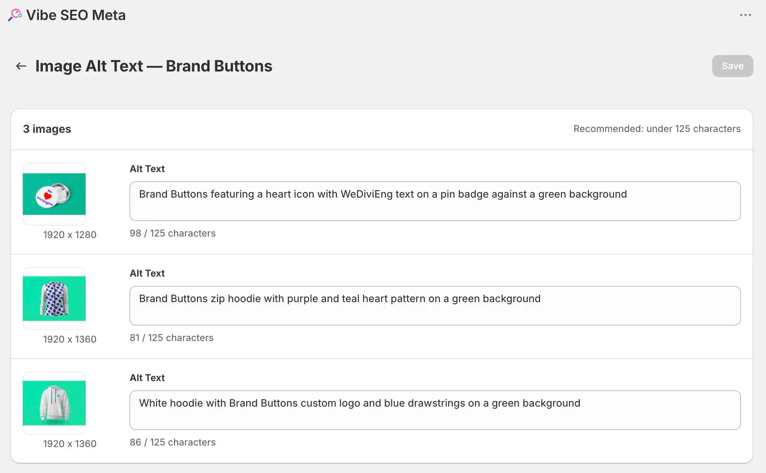Click the back arrow next to Image Alt Text
Screen dimensions: 766x473
click(x=20, y=66)
